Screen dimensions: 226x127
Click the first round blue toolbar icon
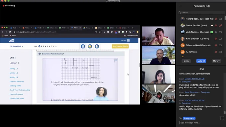[x=83, y=47]
